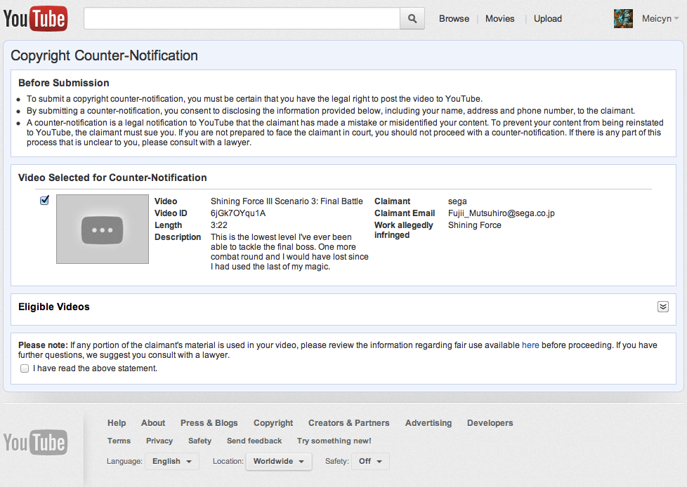The image size is (687, 487).
Task: Open Movies in top navigation
Action: click(x=500, y=18)
